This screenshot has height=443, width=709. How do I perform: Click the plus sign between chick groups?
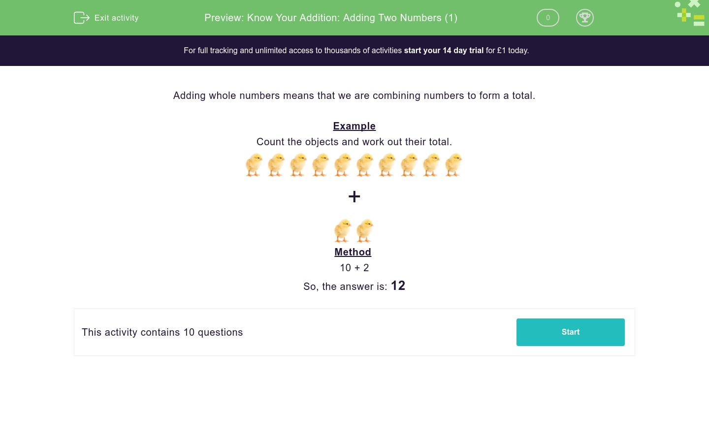point(354,196)
